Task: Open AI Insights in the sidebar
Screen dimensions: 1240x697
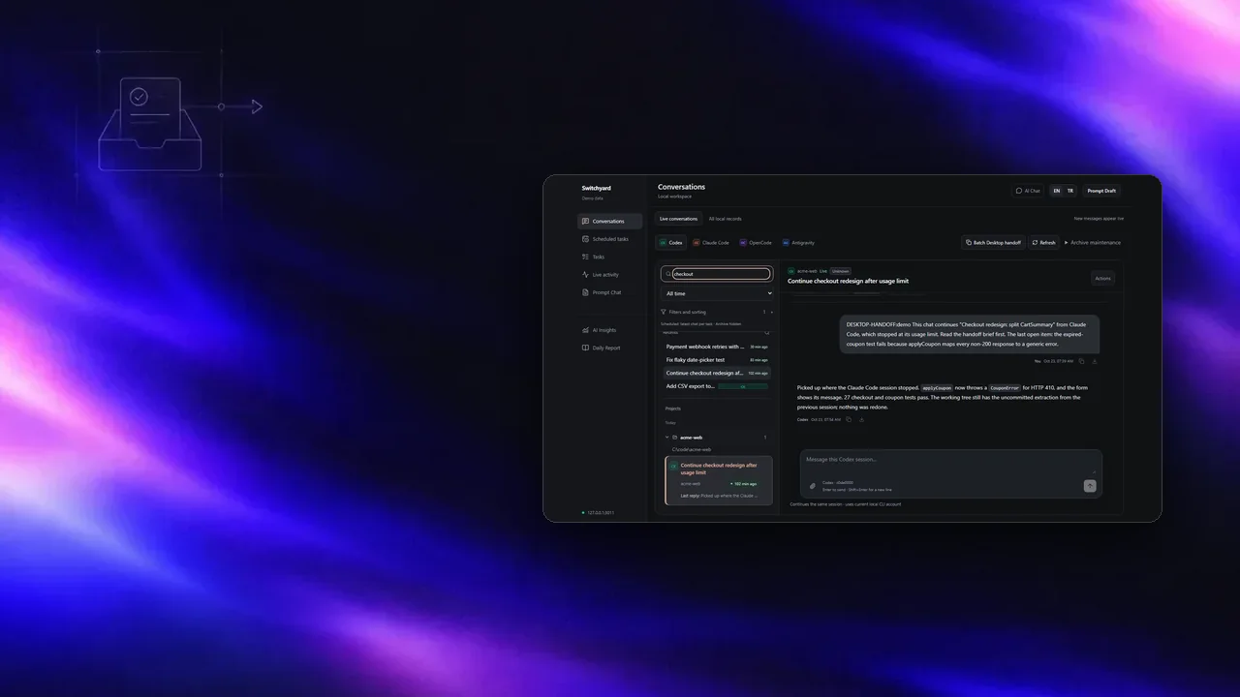Action: (x=609, y=330)
